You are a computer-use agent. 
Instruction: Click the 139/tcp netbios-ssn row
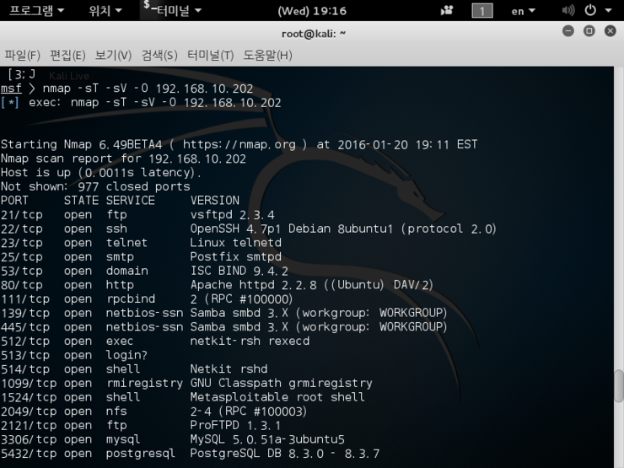pyautogui.click(x=224, y=313)
